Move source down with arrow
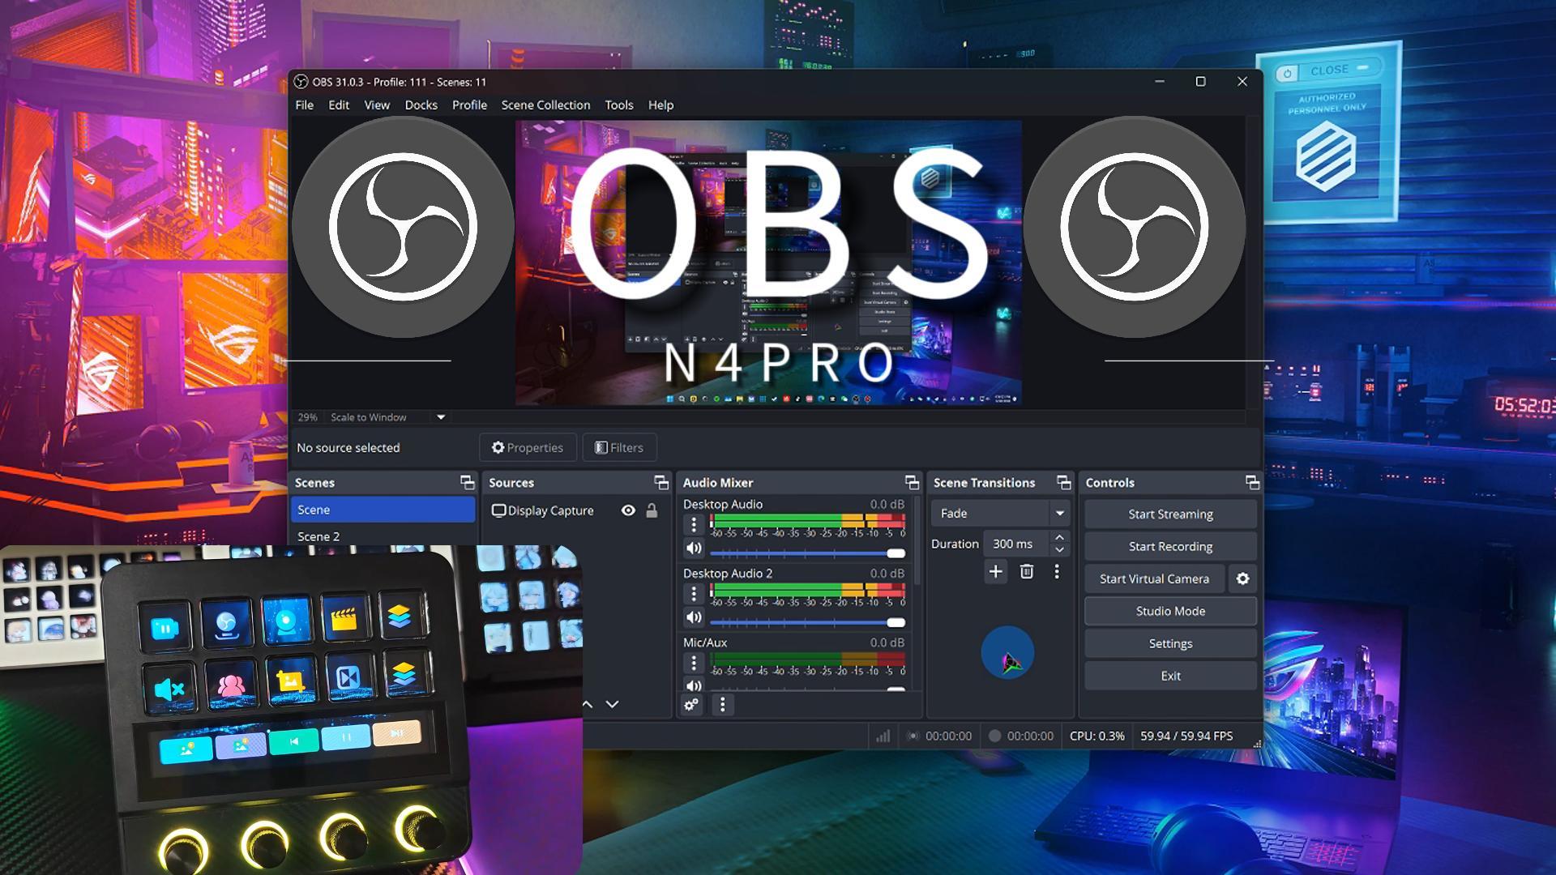 613,705
